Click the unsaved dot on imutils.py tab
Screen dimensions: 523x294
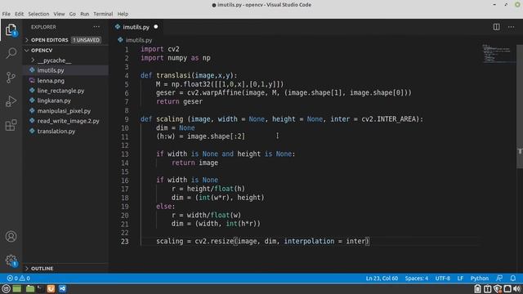[156, 27]
